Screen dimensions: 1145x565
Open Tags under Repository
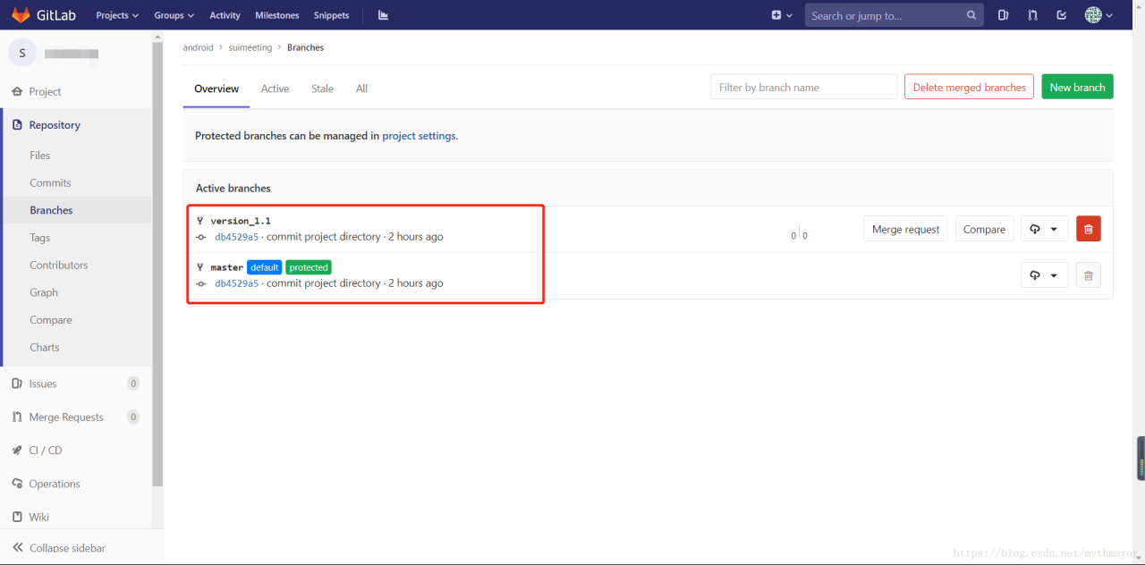pyautogui.click(x=40, y=238)
